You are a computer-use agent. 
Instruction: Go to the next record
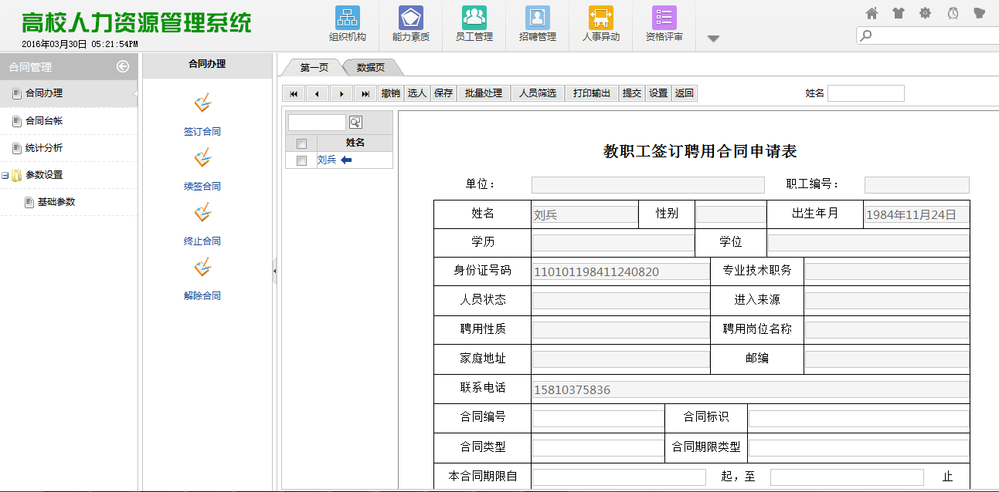tap(341, 93)
